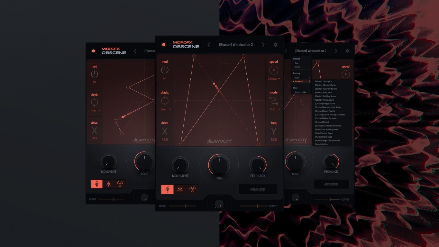The image size is (439, 247).
Task: Expand the Static factory presets submenu
Action: pos(302,78)
